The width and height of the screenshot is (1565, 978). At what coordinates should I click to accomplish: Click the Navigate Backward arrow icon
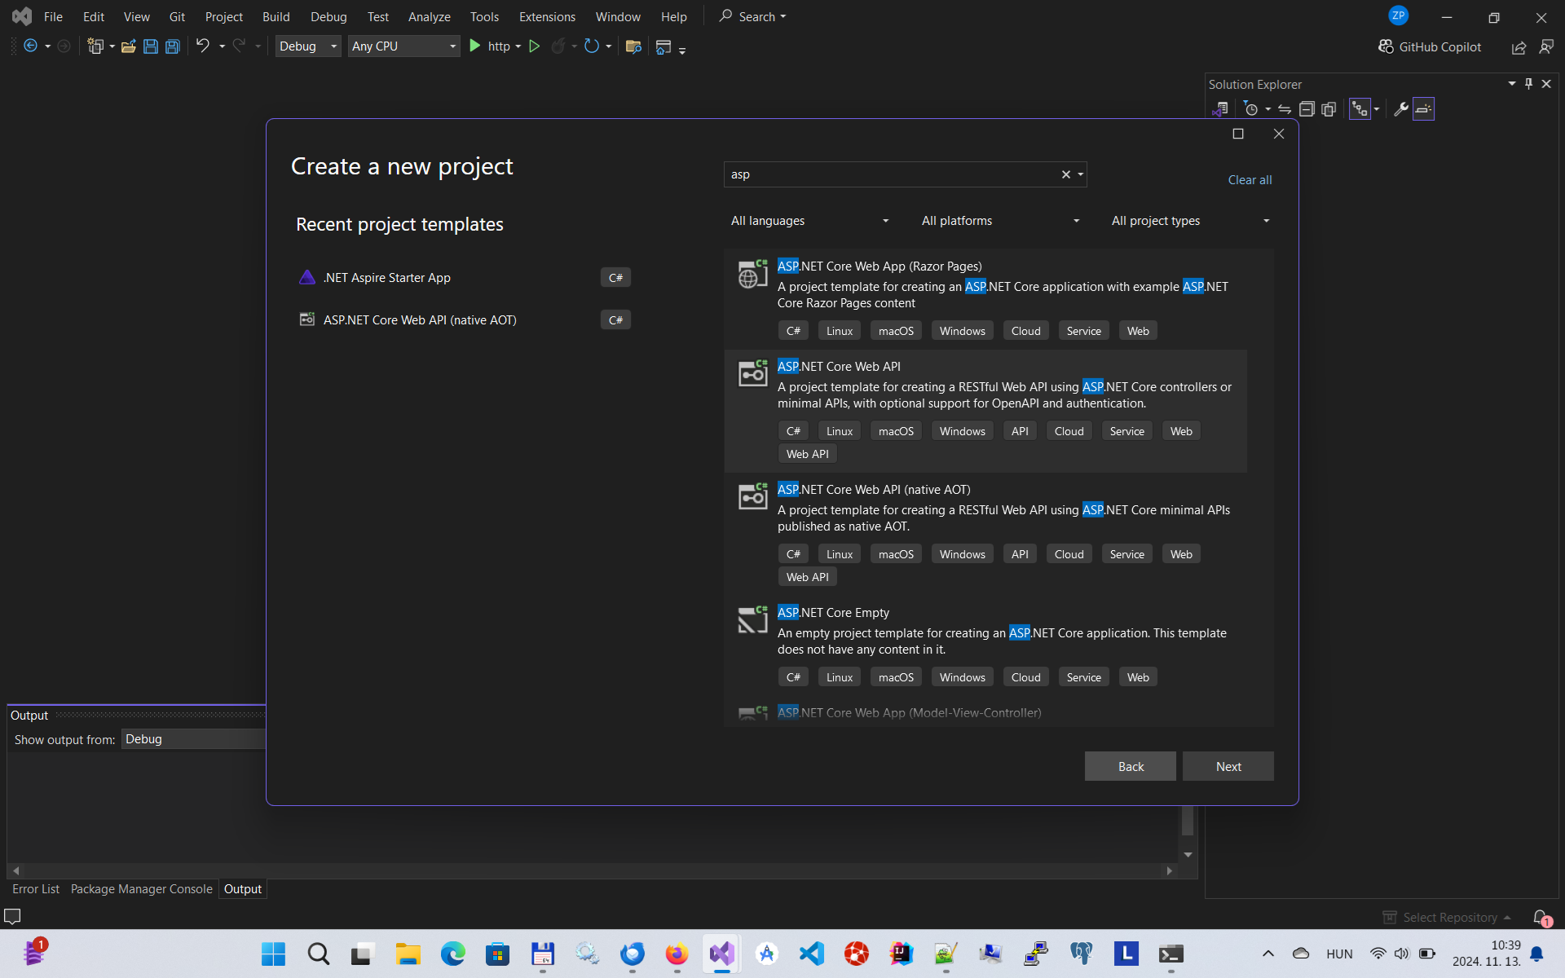tap(30, 46)
